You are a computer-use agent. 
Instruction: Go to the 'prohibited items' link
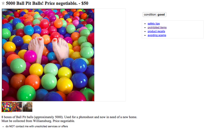coord(157,28)
